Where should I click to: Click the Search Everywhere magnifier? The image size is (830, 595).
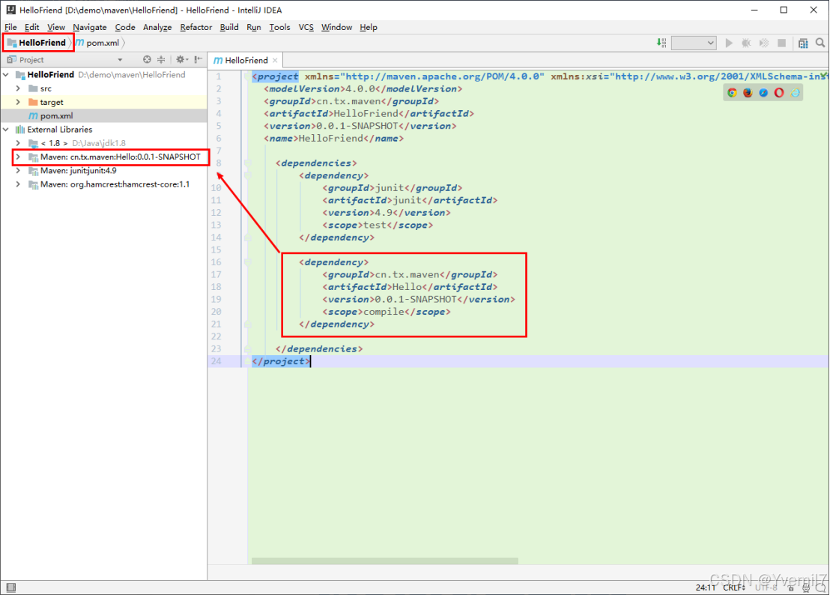(x=820, y=43)
